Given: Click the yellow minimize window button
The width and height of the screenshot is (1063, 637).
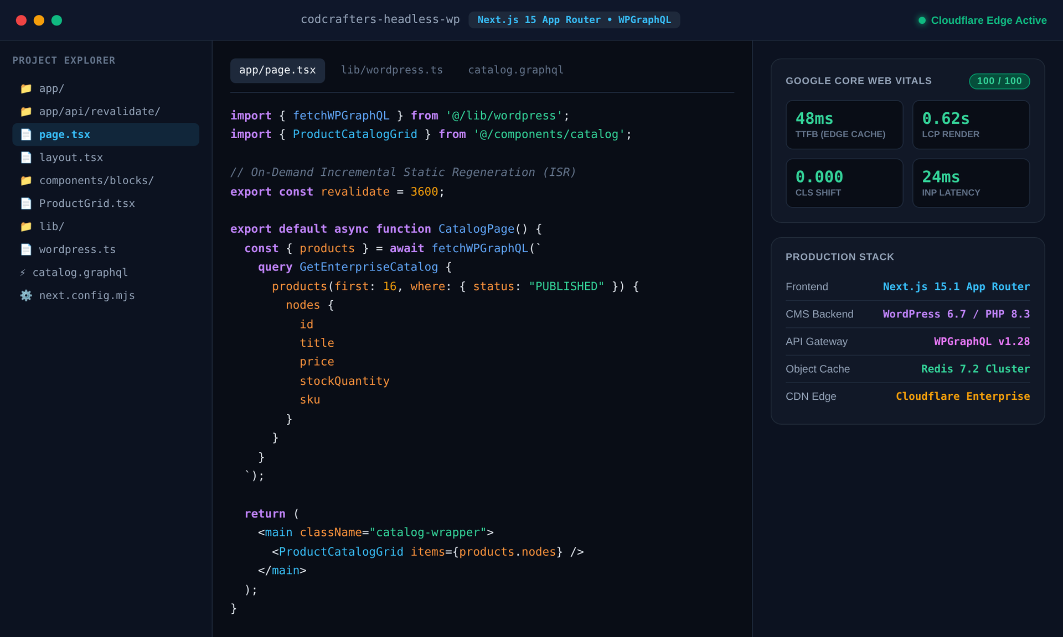Looking at the screenshot, I should (39, 20).
